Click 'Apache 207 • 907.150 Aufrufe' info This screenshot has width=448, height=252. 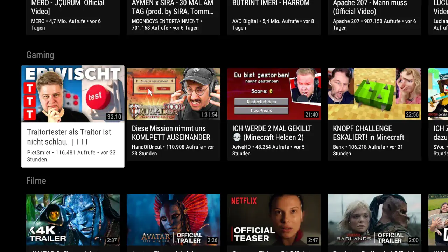point(374,24)
